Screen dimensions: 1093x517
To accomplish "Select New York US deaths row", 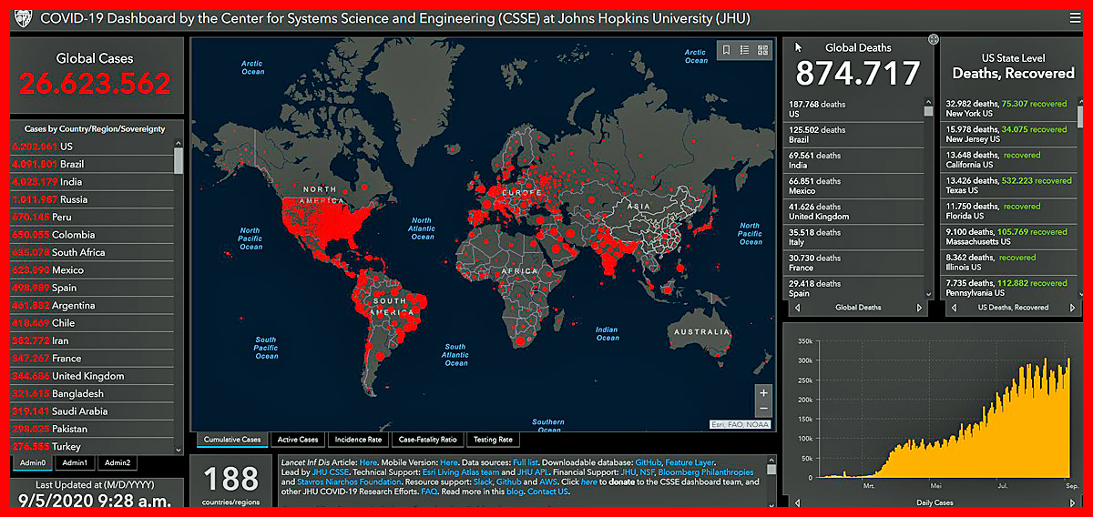I will point(1009,108).
